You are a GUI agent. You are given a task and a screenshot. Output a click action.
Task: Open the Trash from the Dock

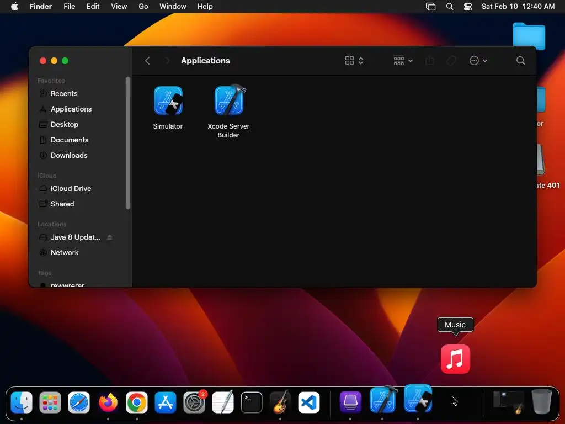coord(542,401)
